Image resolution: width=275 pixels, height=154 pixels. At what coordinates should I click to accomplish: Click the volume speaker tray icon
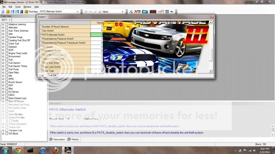tap(255, 151)
